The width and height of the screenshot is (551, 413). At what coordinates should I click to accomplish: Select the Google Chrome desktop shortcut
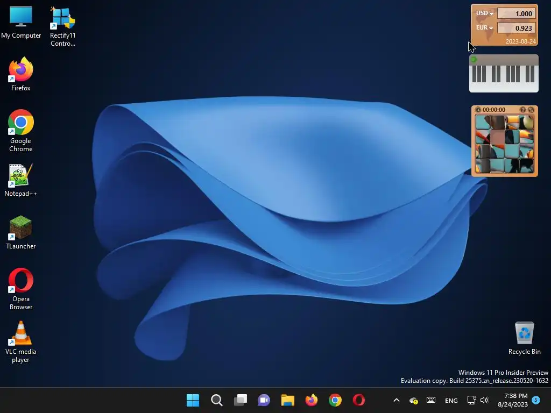(21, 131)
